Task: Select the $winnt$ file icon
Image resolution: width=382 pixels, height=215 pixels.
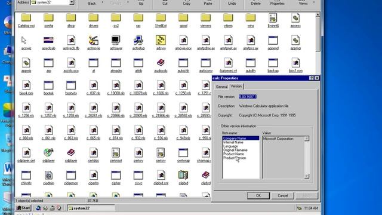Action: (x=273, y=18)
